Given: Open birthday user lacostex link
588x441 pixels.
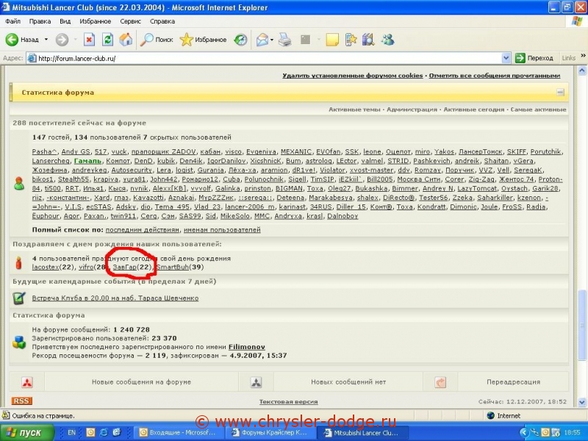Looking at the screenshot, I should click(x=46, y=267).
